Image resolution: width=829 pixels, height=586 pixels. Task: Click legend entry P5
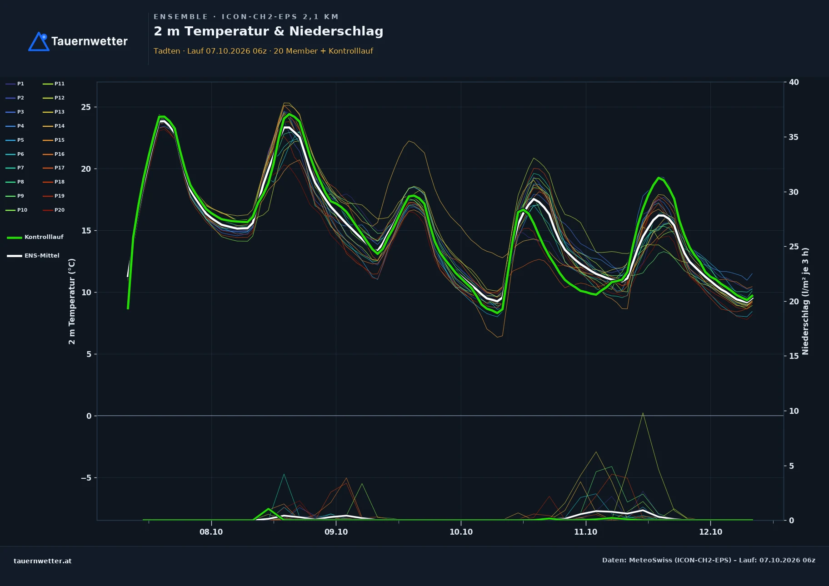click(15, 140)
